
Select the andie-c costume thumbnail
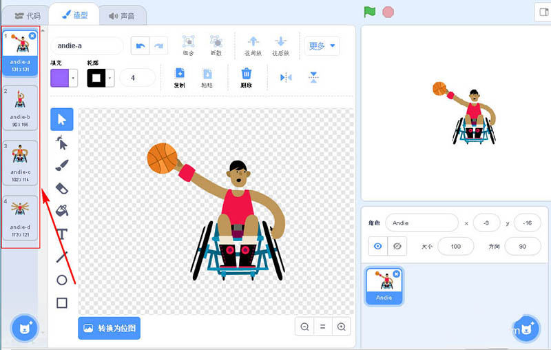tap(21, 163)
